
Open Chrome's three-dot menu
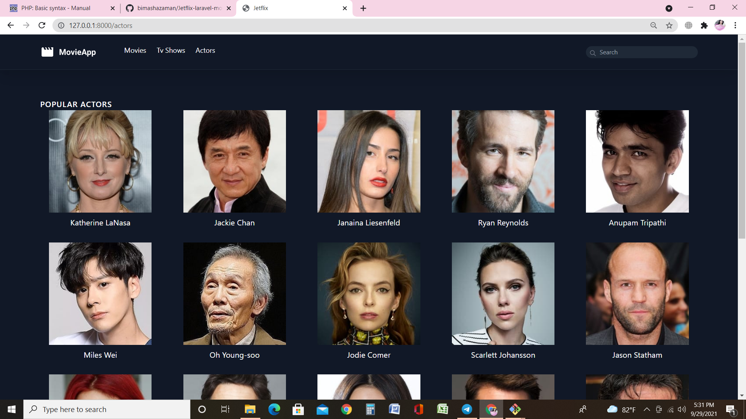click(x=735, y=25)
